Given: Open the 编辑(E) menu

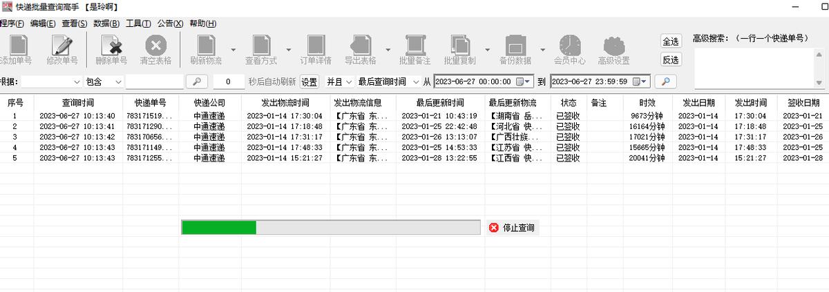Looking at the screenshot, I should coord(43,23).
